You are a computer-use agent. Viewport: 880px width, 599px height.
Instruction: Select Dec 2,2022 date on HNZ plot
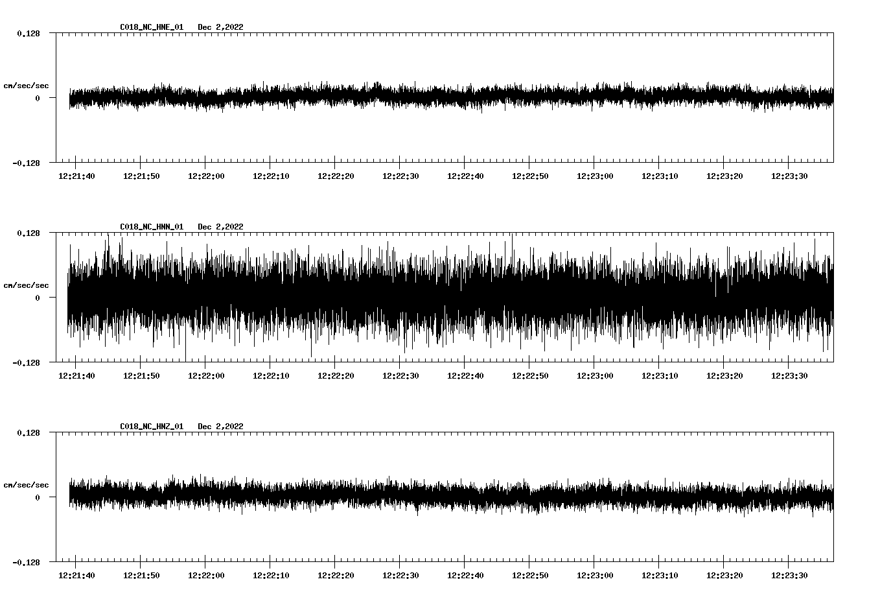click(x=221, y=427)
